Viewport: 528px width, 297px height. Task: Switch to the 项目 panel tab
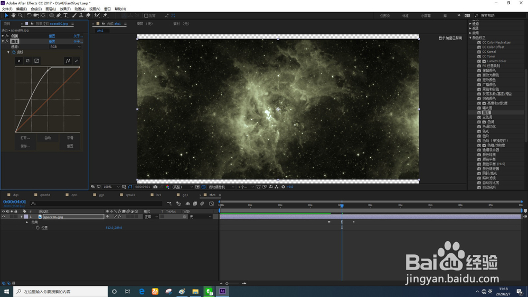click(x=7, y=24)
